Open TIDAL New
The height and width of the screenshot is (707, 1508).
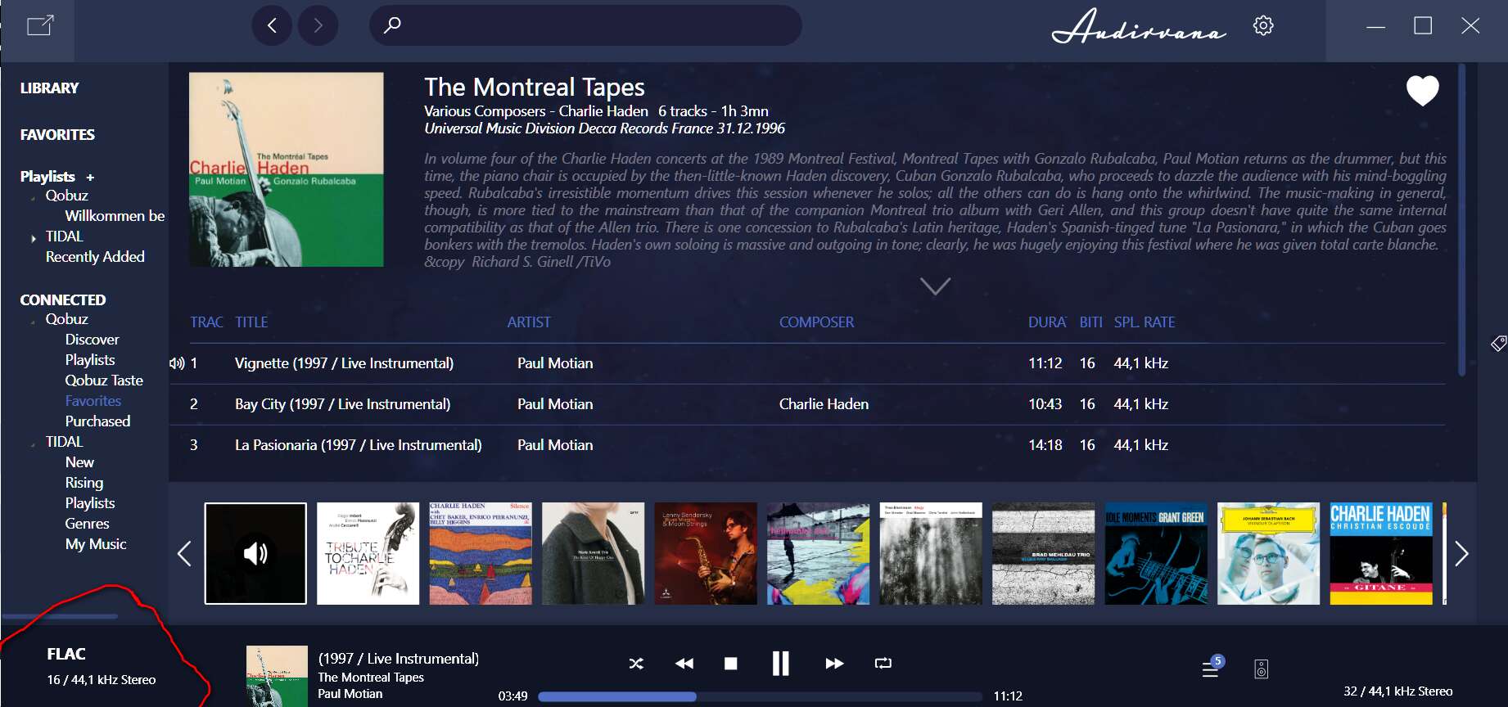pyautogui.click(x=79, y=462)
